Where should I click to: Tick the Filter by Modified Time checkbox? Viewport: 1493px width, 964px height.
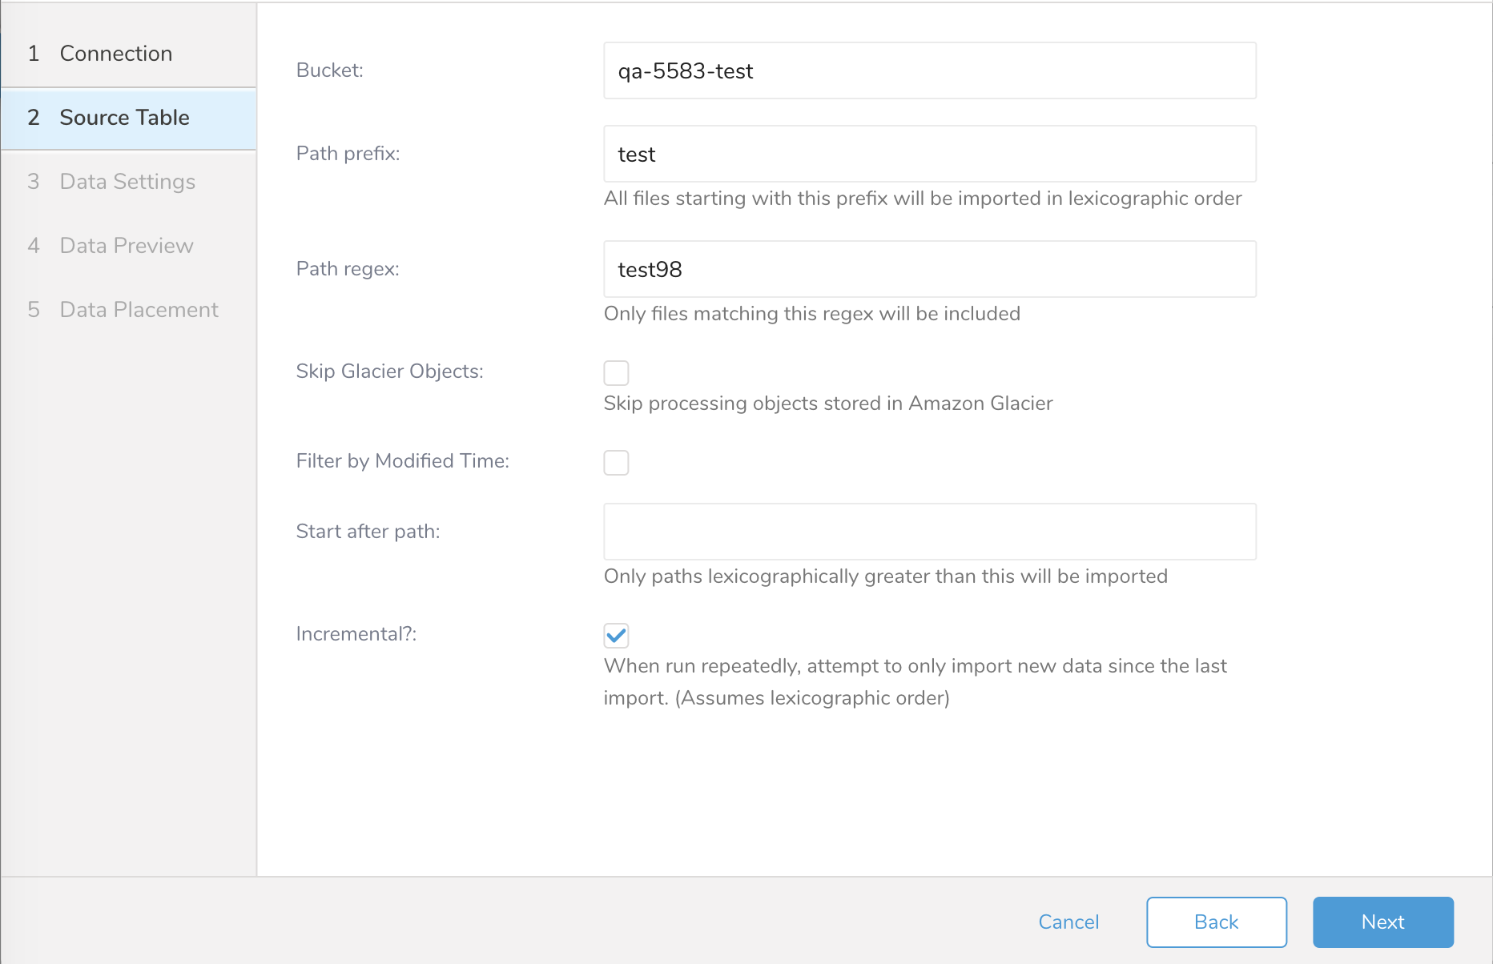[x=616, y=462]
